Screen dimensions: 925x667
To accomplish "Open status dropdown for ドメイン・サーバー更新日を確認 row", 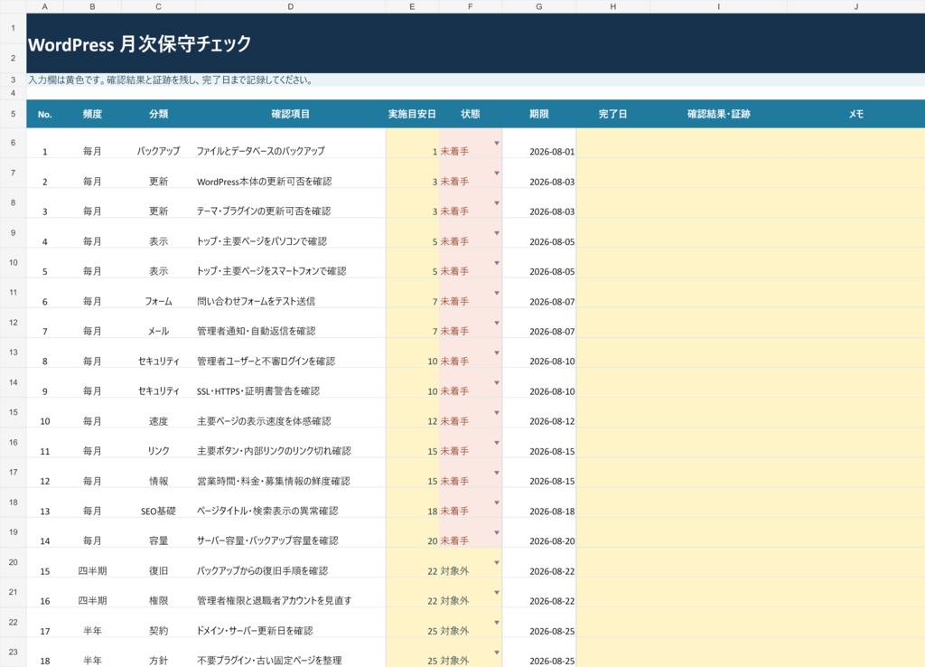I will point(496,623).
